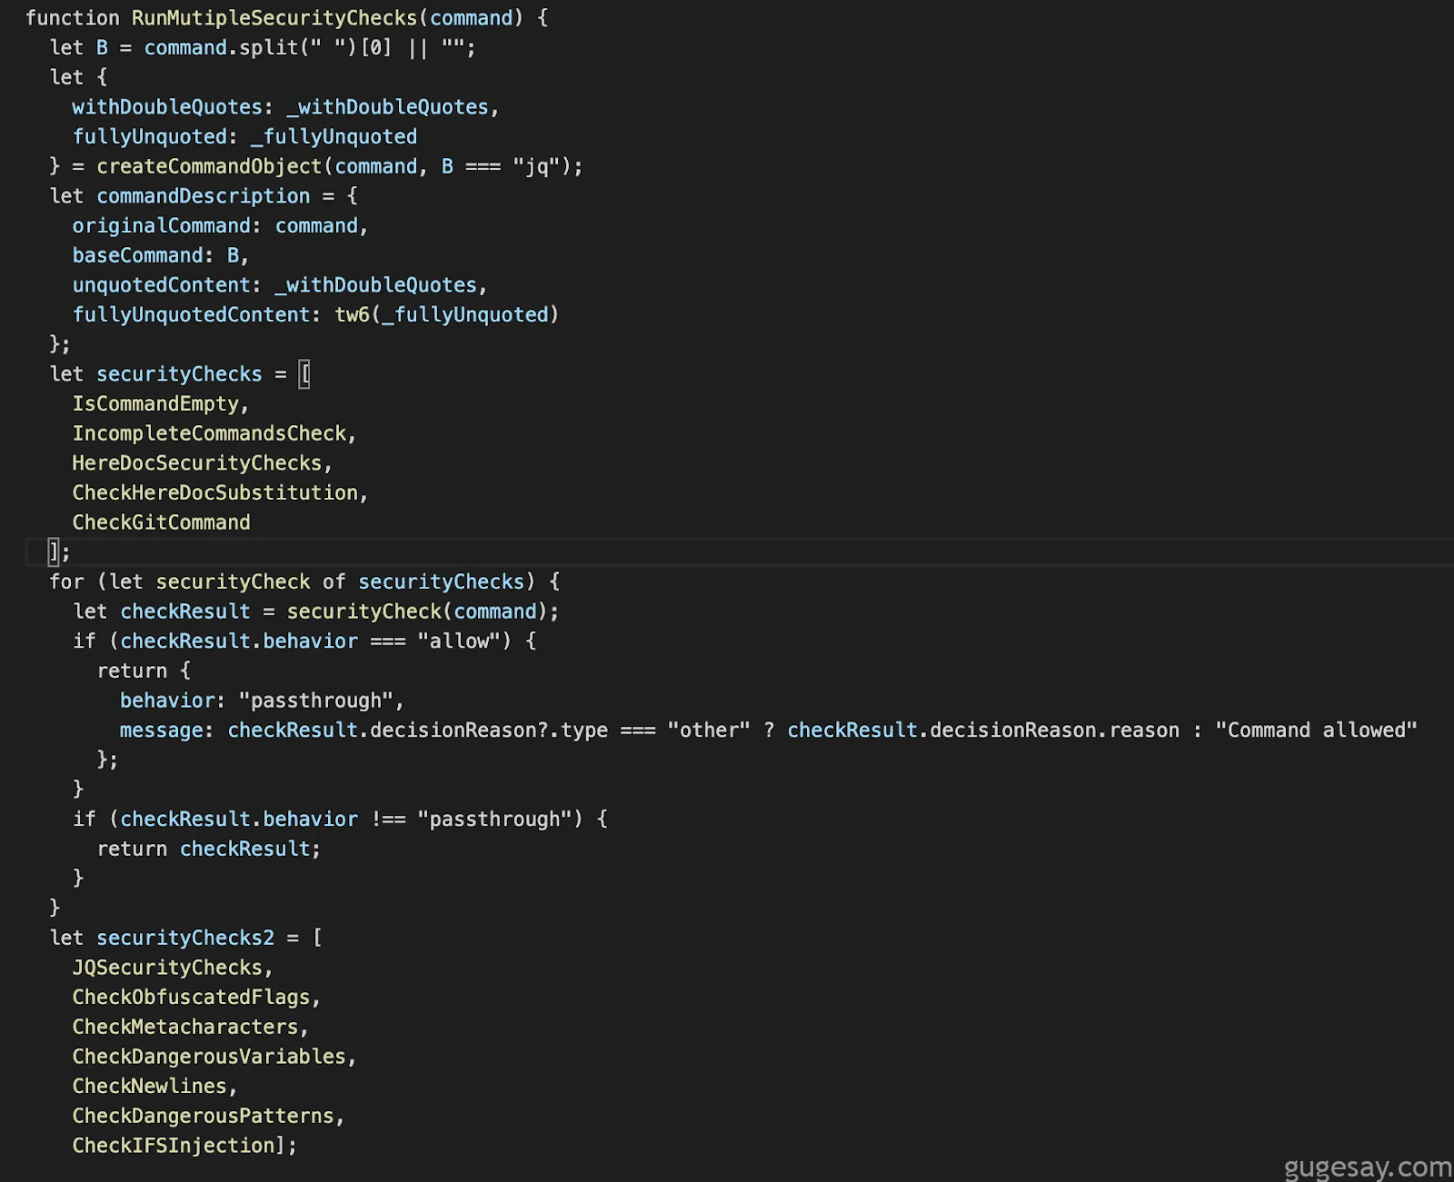
Task: Click the gugesay.com watermark text
Action: pos(1368,1167)
